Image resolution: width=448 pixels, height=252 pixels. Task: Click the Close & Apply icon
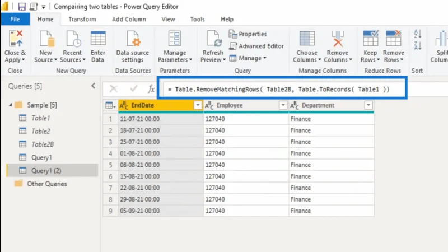[16, 39]
